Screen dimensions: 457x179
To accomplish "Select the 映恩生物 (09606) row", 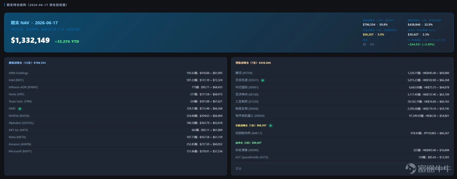I will pyautogui.click(x=342, y=109).
